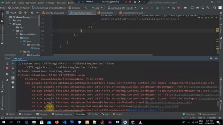Screen dimensions: 223x125
Task: Open the Project view selector dropdown
Action: pos(11,13)
